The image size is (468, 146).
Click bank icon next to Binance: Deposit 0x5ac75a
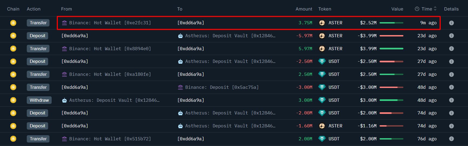coord(180,87)
